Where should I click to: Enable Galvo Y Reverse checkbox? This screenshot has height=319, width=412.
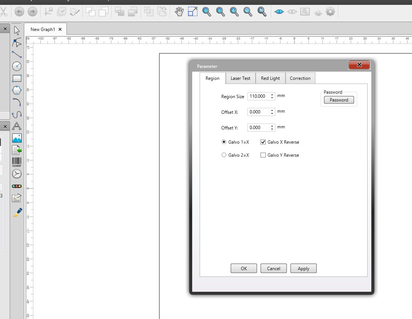tap(263, 155)
